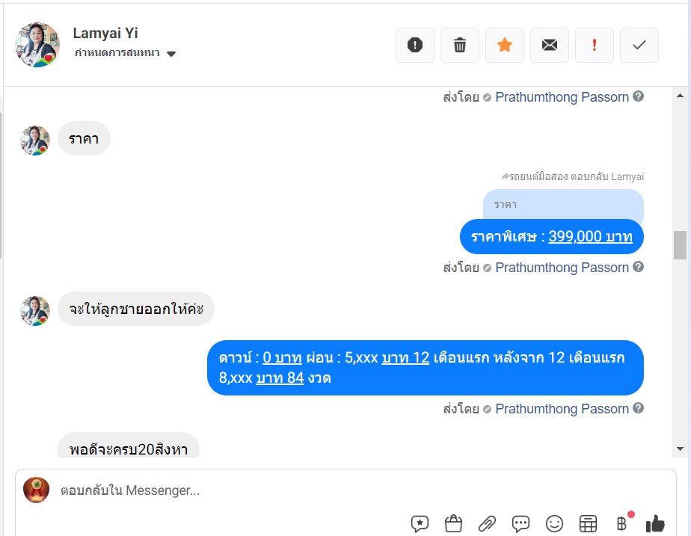
Task: Attach a file with paperclip icon
Action: (487, 524)
